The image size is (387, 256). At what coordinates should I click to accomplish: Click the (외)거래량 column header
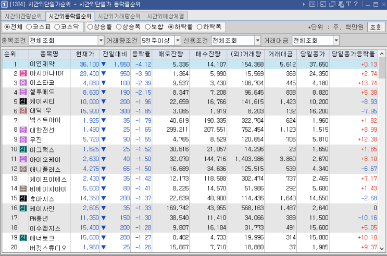point(246,54)
